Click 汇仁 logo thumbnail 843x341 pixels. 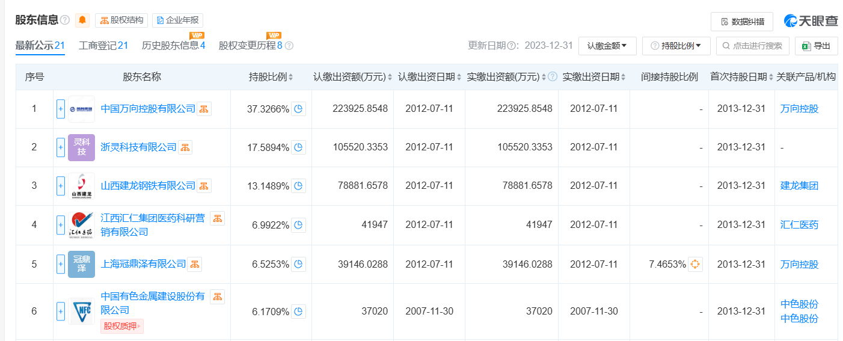[81, 225]
